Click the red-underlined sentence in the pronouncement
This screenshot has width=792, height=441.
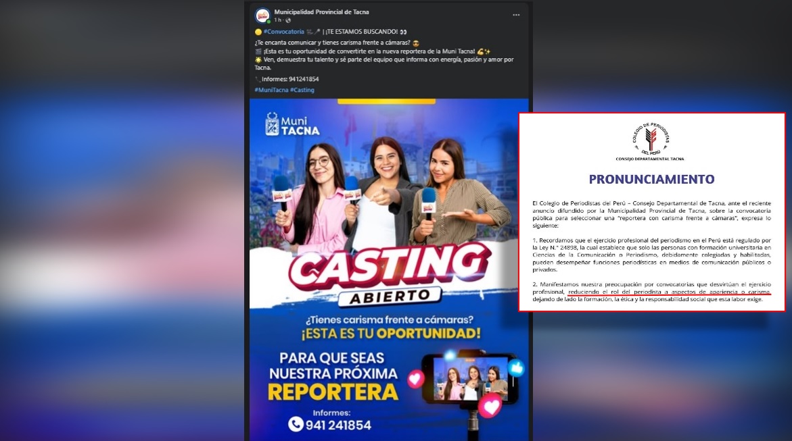point(670,292)
